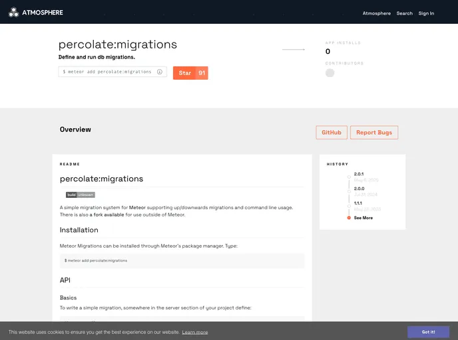458x340 pixels.
Task: Click the 'Overview' heading
Action: tap(75, 129)
